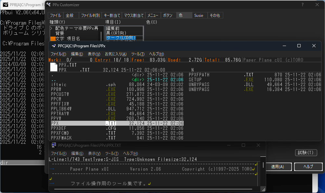Click the PPV viewer title bar icon
Image resolution: width=325 pixels, height=193 pixels.
(54, 145)
